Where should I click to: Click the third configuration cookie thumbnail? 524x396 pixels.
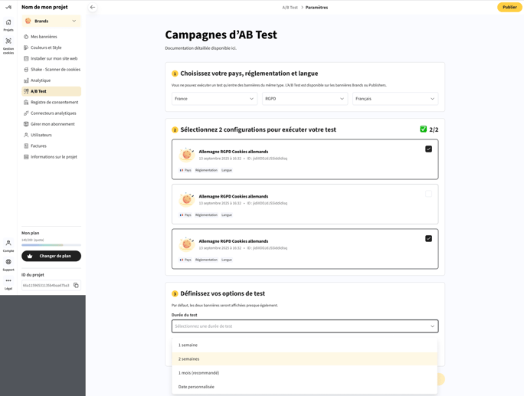[186, 244]
